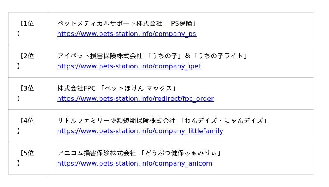Click the アニコム損害保険株式会社 company name

pos(96,153)
